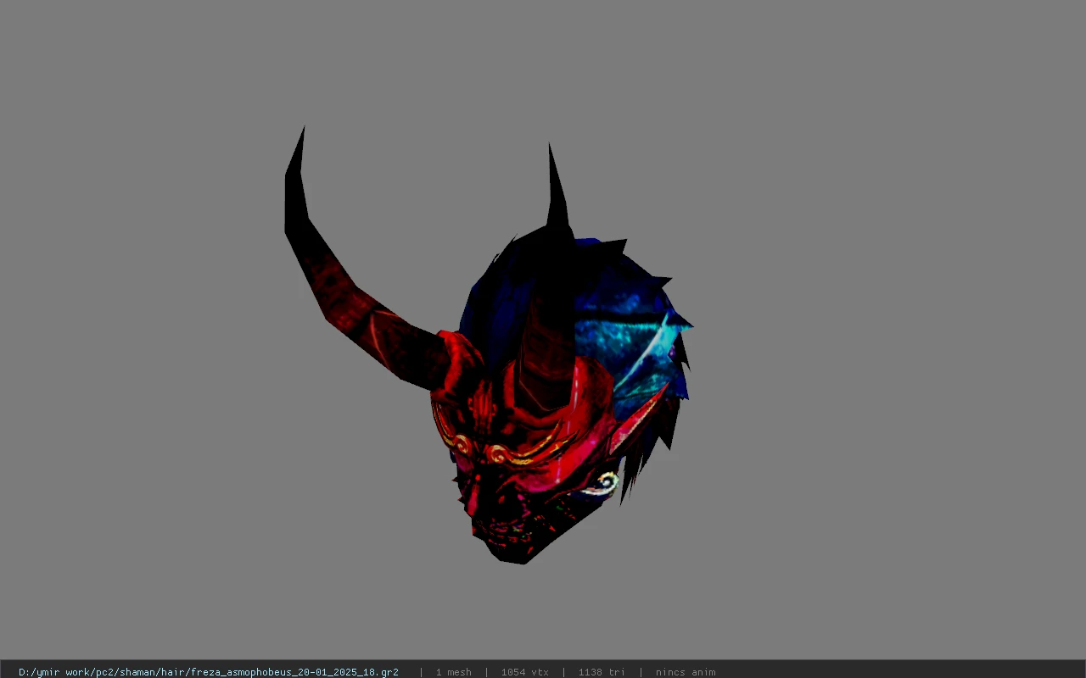This screenshot has width=1086, height=678.
Task: Click the '1 mesh' status entry
Action: tap(454, 672)
